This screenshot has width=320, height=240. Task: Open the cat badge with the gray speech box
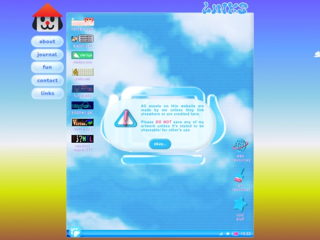82,39
